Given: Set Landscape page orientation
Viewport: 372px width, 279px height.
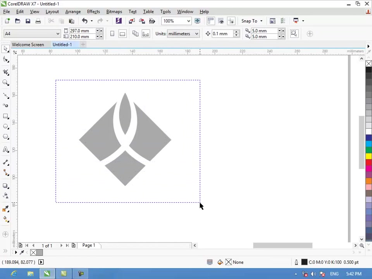Looking at the screenshot, I should [122, 34].
